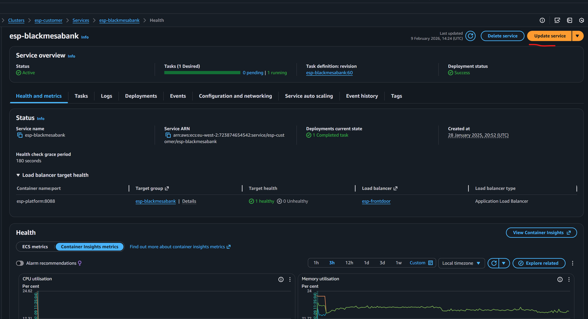588x319 pixels.
Task: Open the three-dot menu beside Explore related
Action: [x=573, y=263]
